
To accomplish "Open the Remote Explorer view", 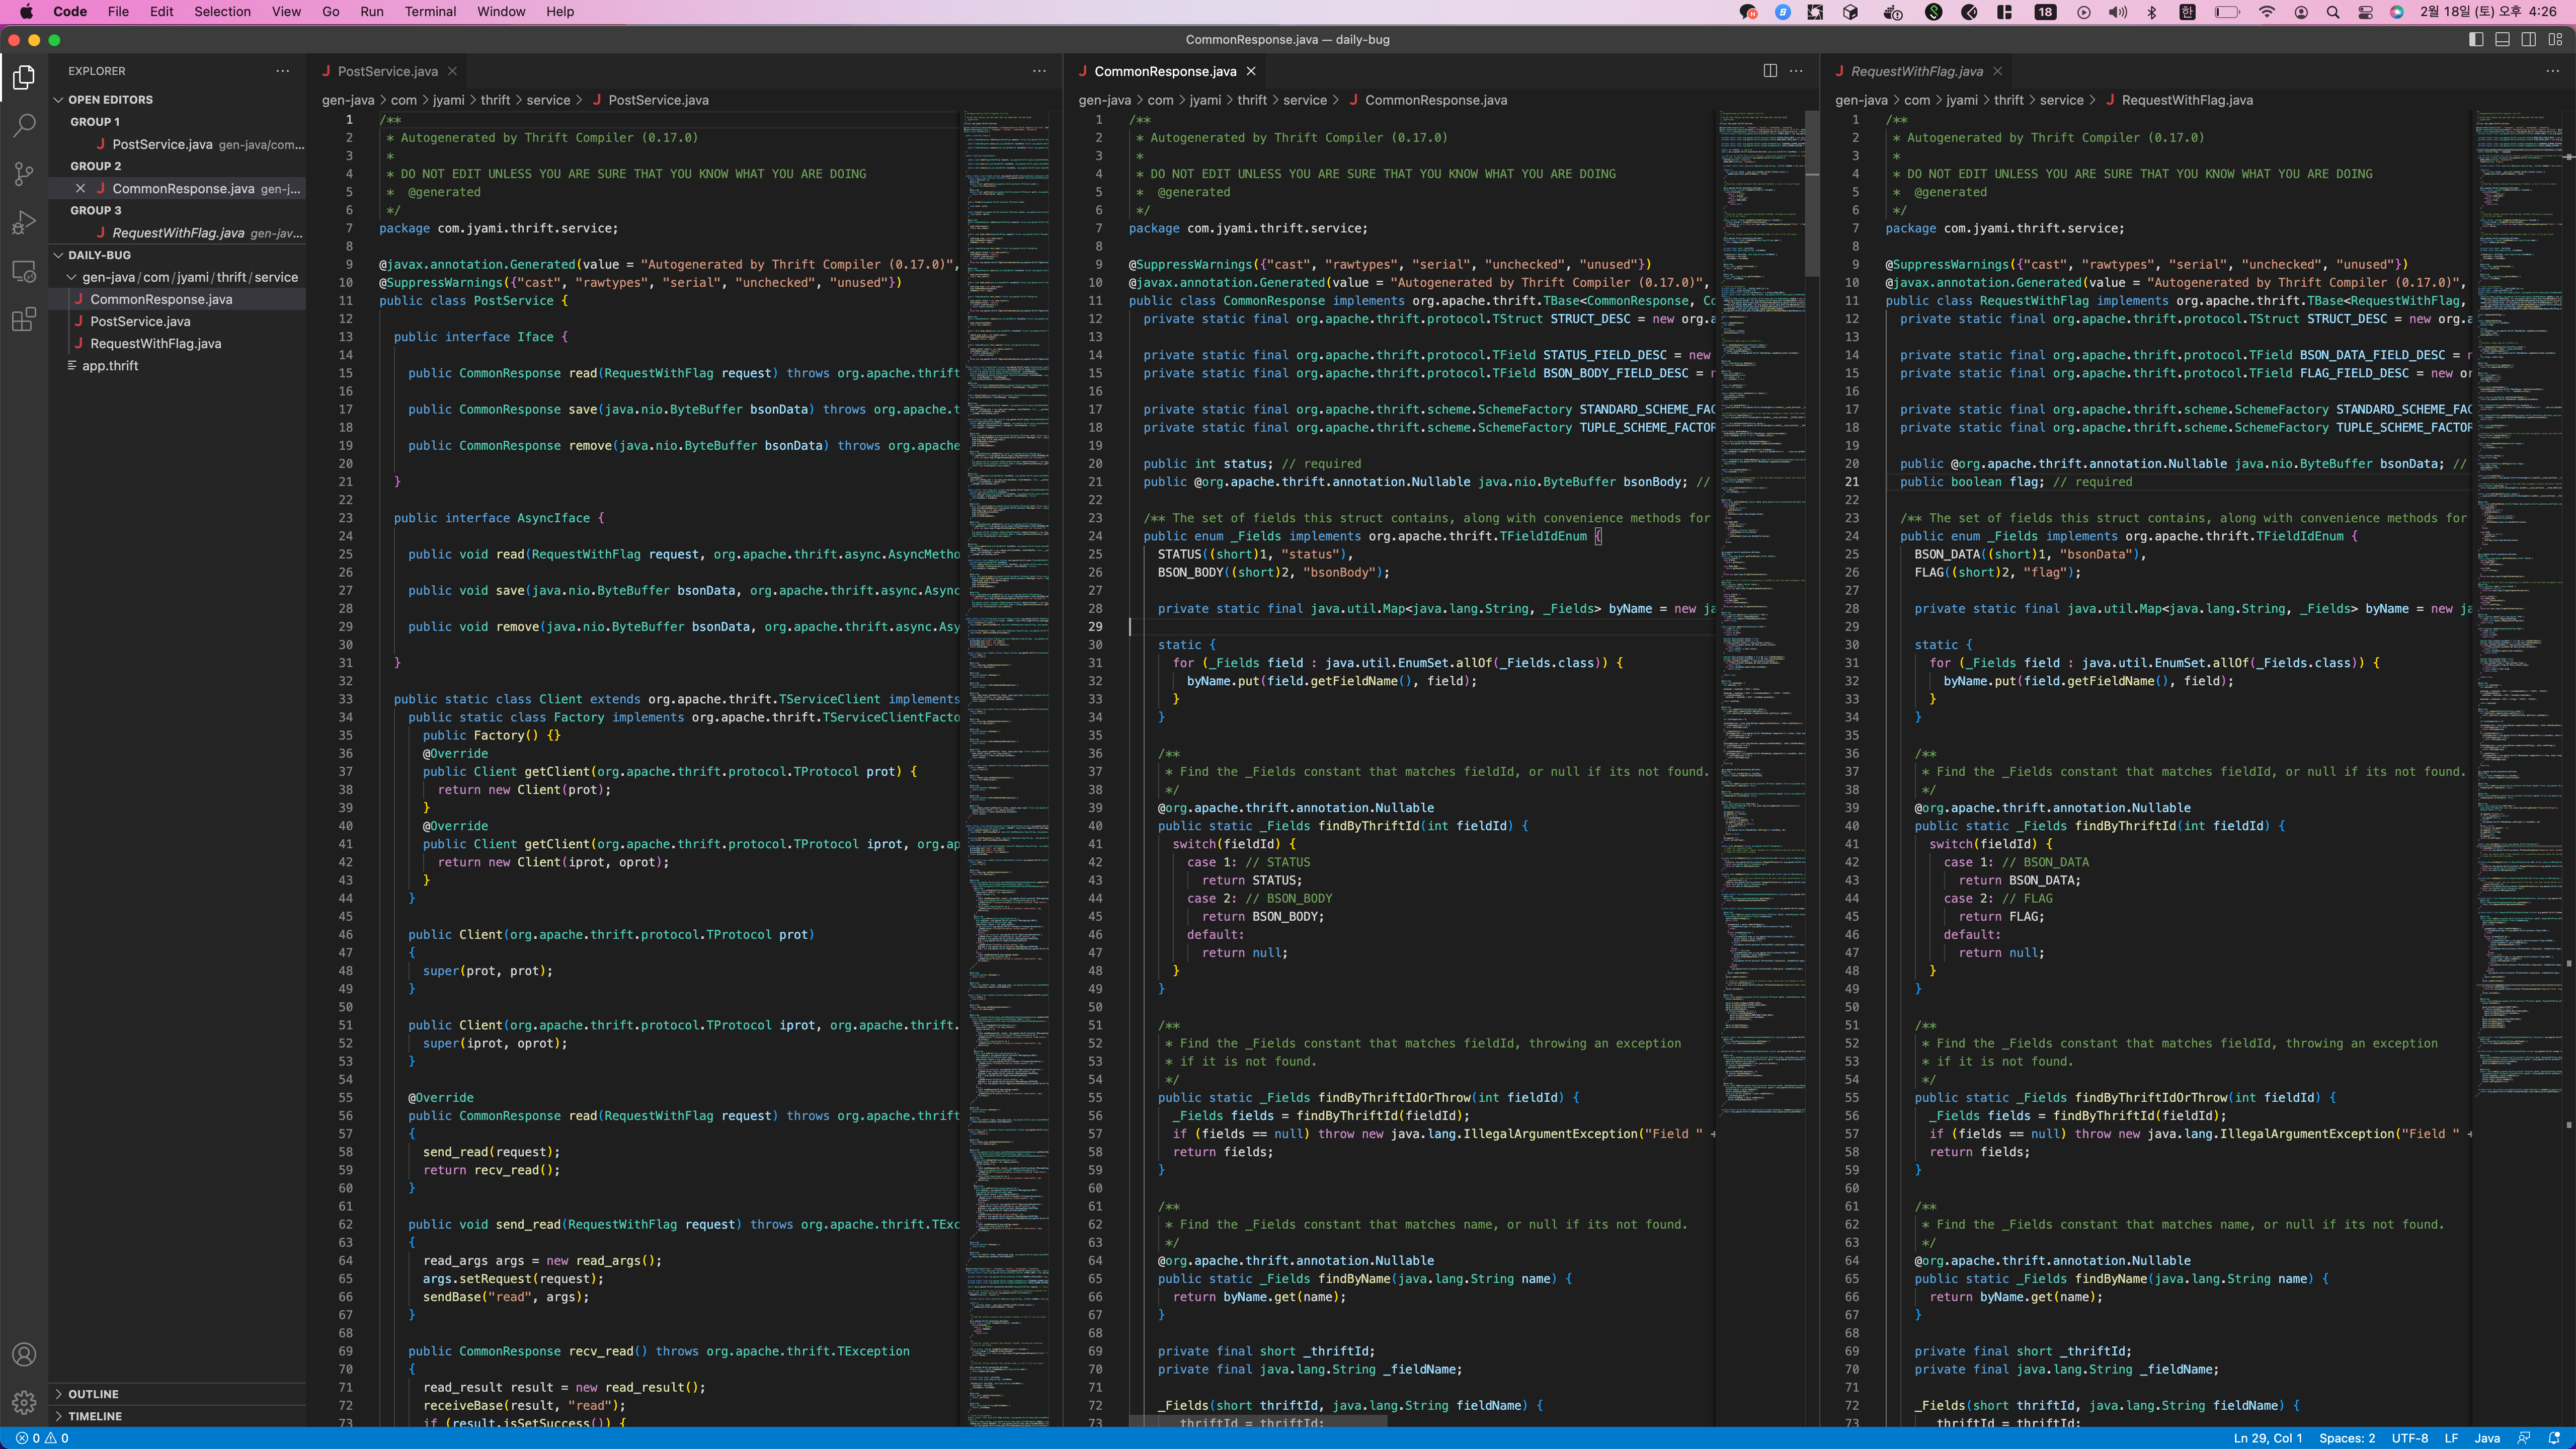I will pyautogui.click(x=24, y=271).
